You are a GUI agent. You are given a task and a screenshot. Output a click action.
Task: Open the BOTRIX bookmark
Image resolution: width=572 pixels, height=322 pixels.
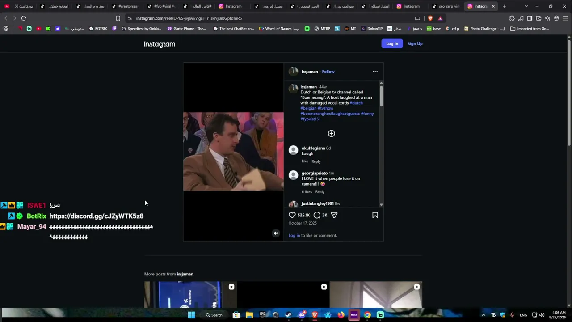coord(98,29)
